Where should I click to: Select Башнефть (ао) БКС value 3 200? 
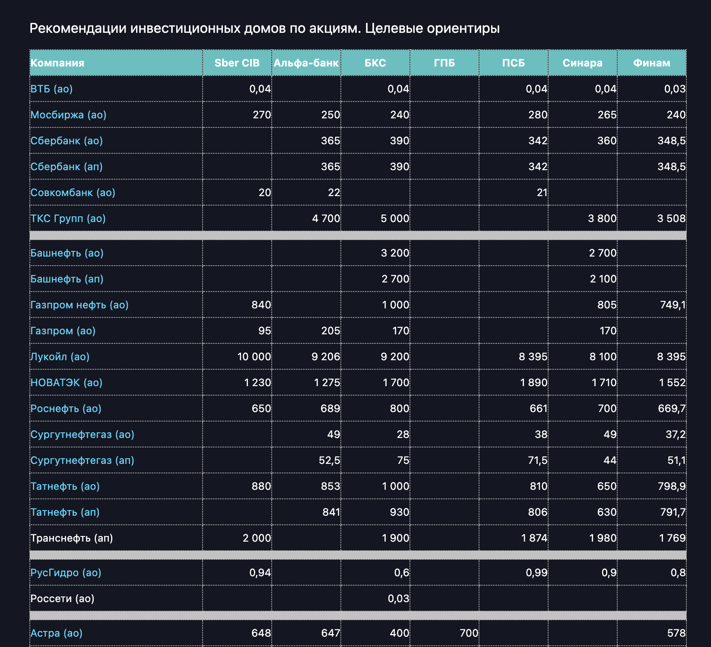click(x=395, y=253)
